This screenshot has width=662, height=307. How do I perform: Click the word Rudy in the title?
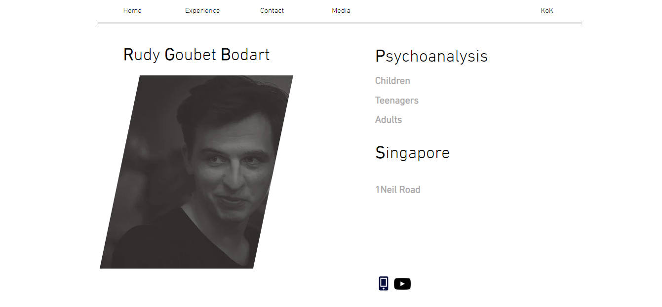(141, 55)
